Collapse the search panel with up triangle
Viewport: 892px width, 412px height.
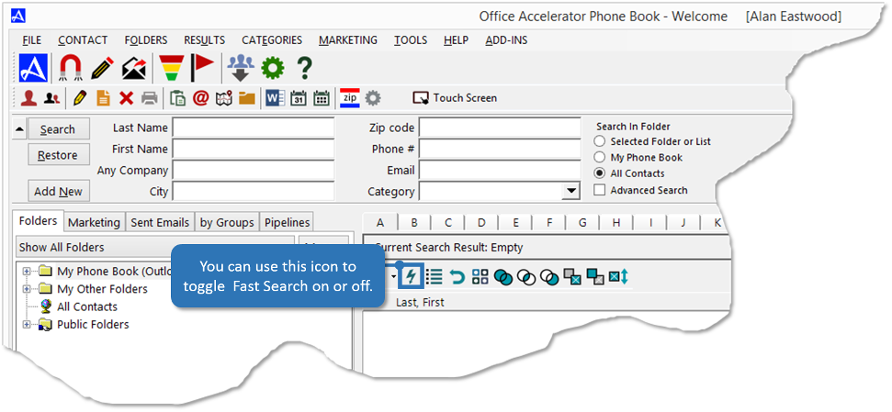pos(19,129)
